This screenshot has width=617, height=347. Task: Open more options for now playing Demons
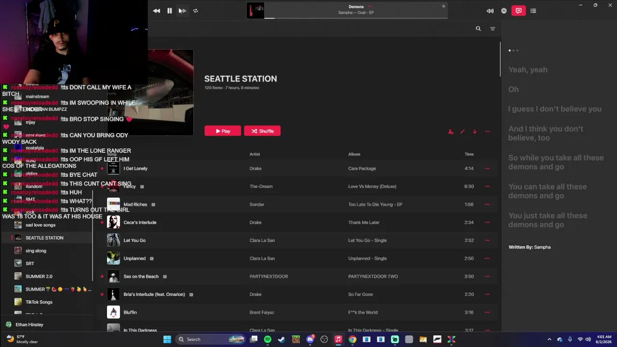coord(370,7)
